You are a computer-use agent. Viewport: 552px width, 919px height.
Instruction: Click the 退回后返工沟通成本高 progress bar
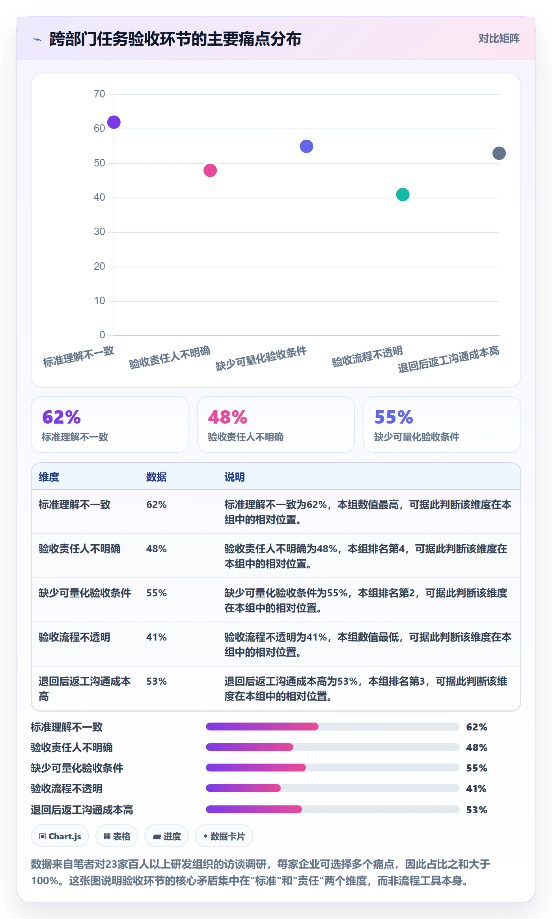[333, 809]
